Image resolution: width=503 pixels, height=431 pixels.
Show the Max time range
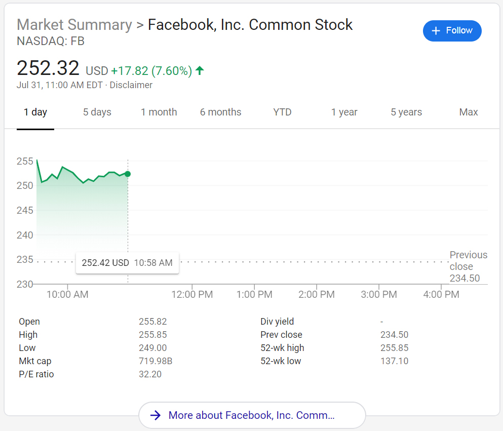point(469,112)
